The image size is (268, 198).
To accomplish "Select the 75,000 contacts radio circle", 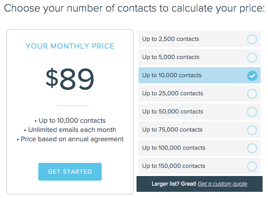I will pos(252,130).
